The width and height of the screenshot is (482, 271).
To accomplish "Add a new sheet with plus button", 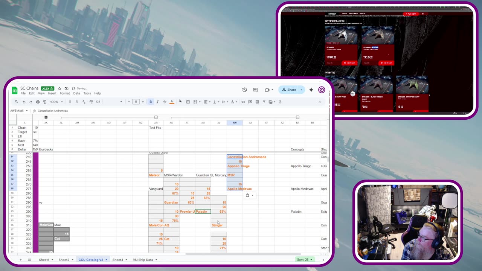I will tap(21, 260).
